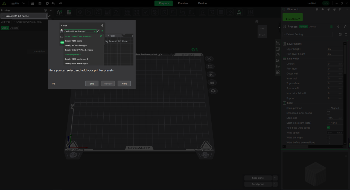The image size is (350, 190).
Task: Click the remove filament minus icon
Action: click(x=334, y=9)
